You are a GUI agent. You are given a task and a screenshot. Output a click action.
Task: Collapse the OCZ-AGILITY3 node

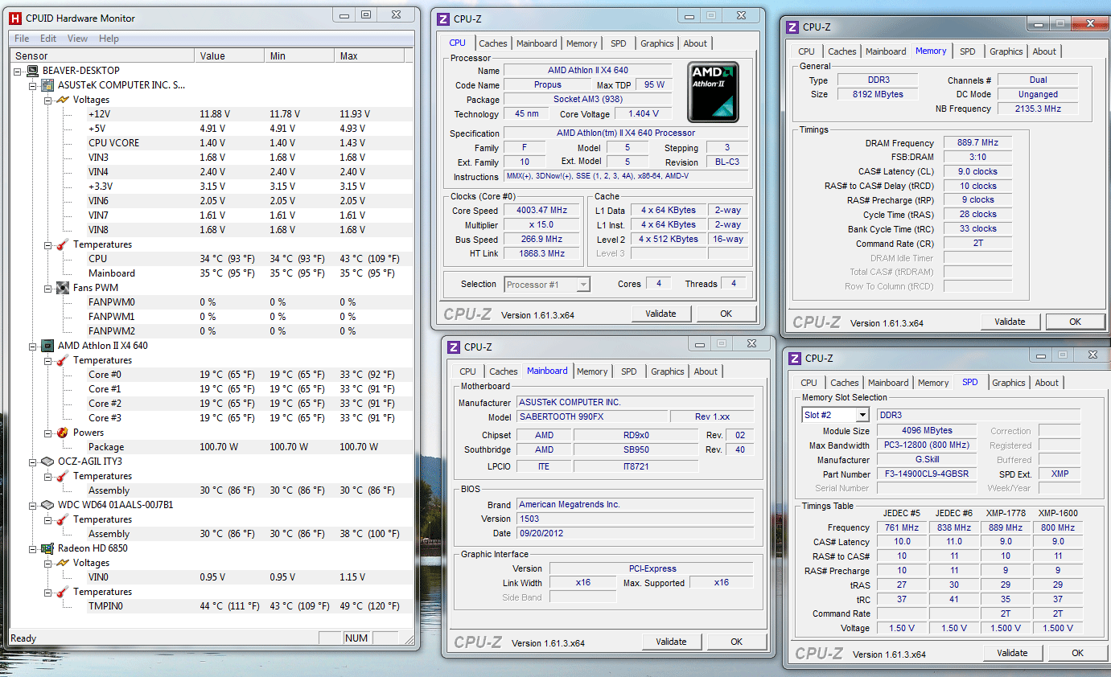click(x=34, y=462)
